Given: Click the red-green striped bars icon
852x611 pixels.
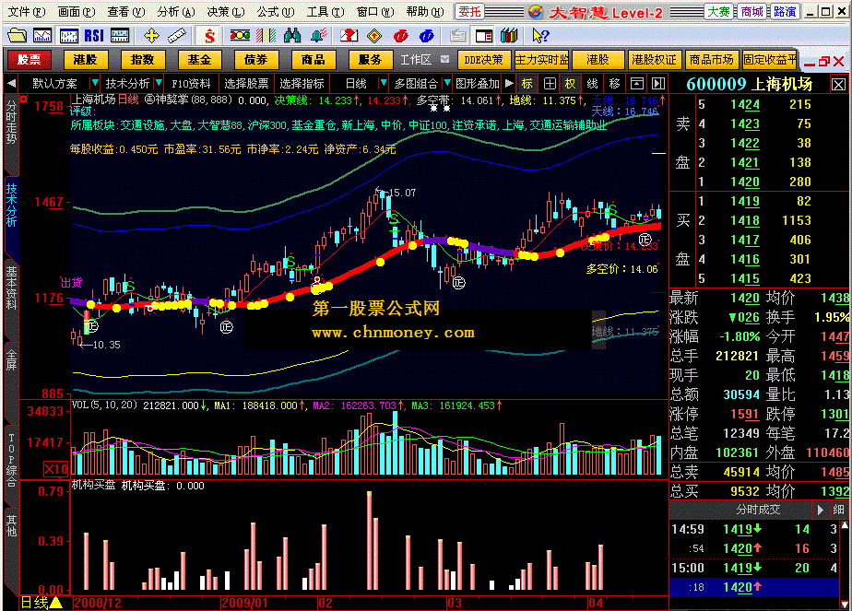Looking at the screenshot, I should point(266,36).
